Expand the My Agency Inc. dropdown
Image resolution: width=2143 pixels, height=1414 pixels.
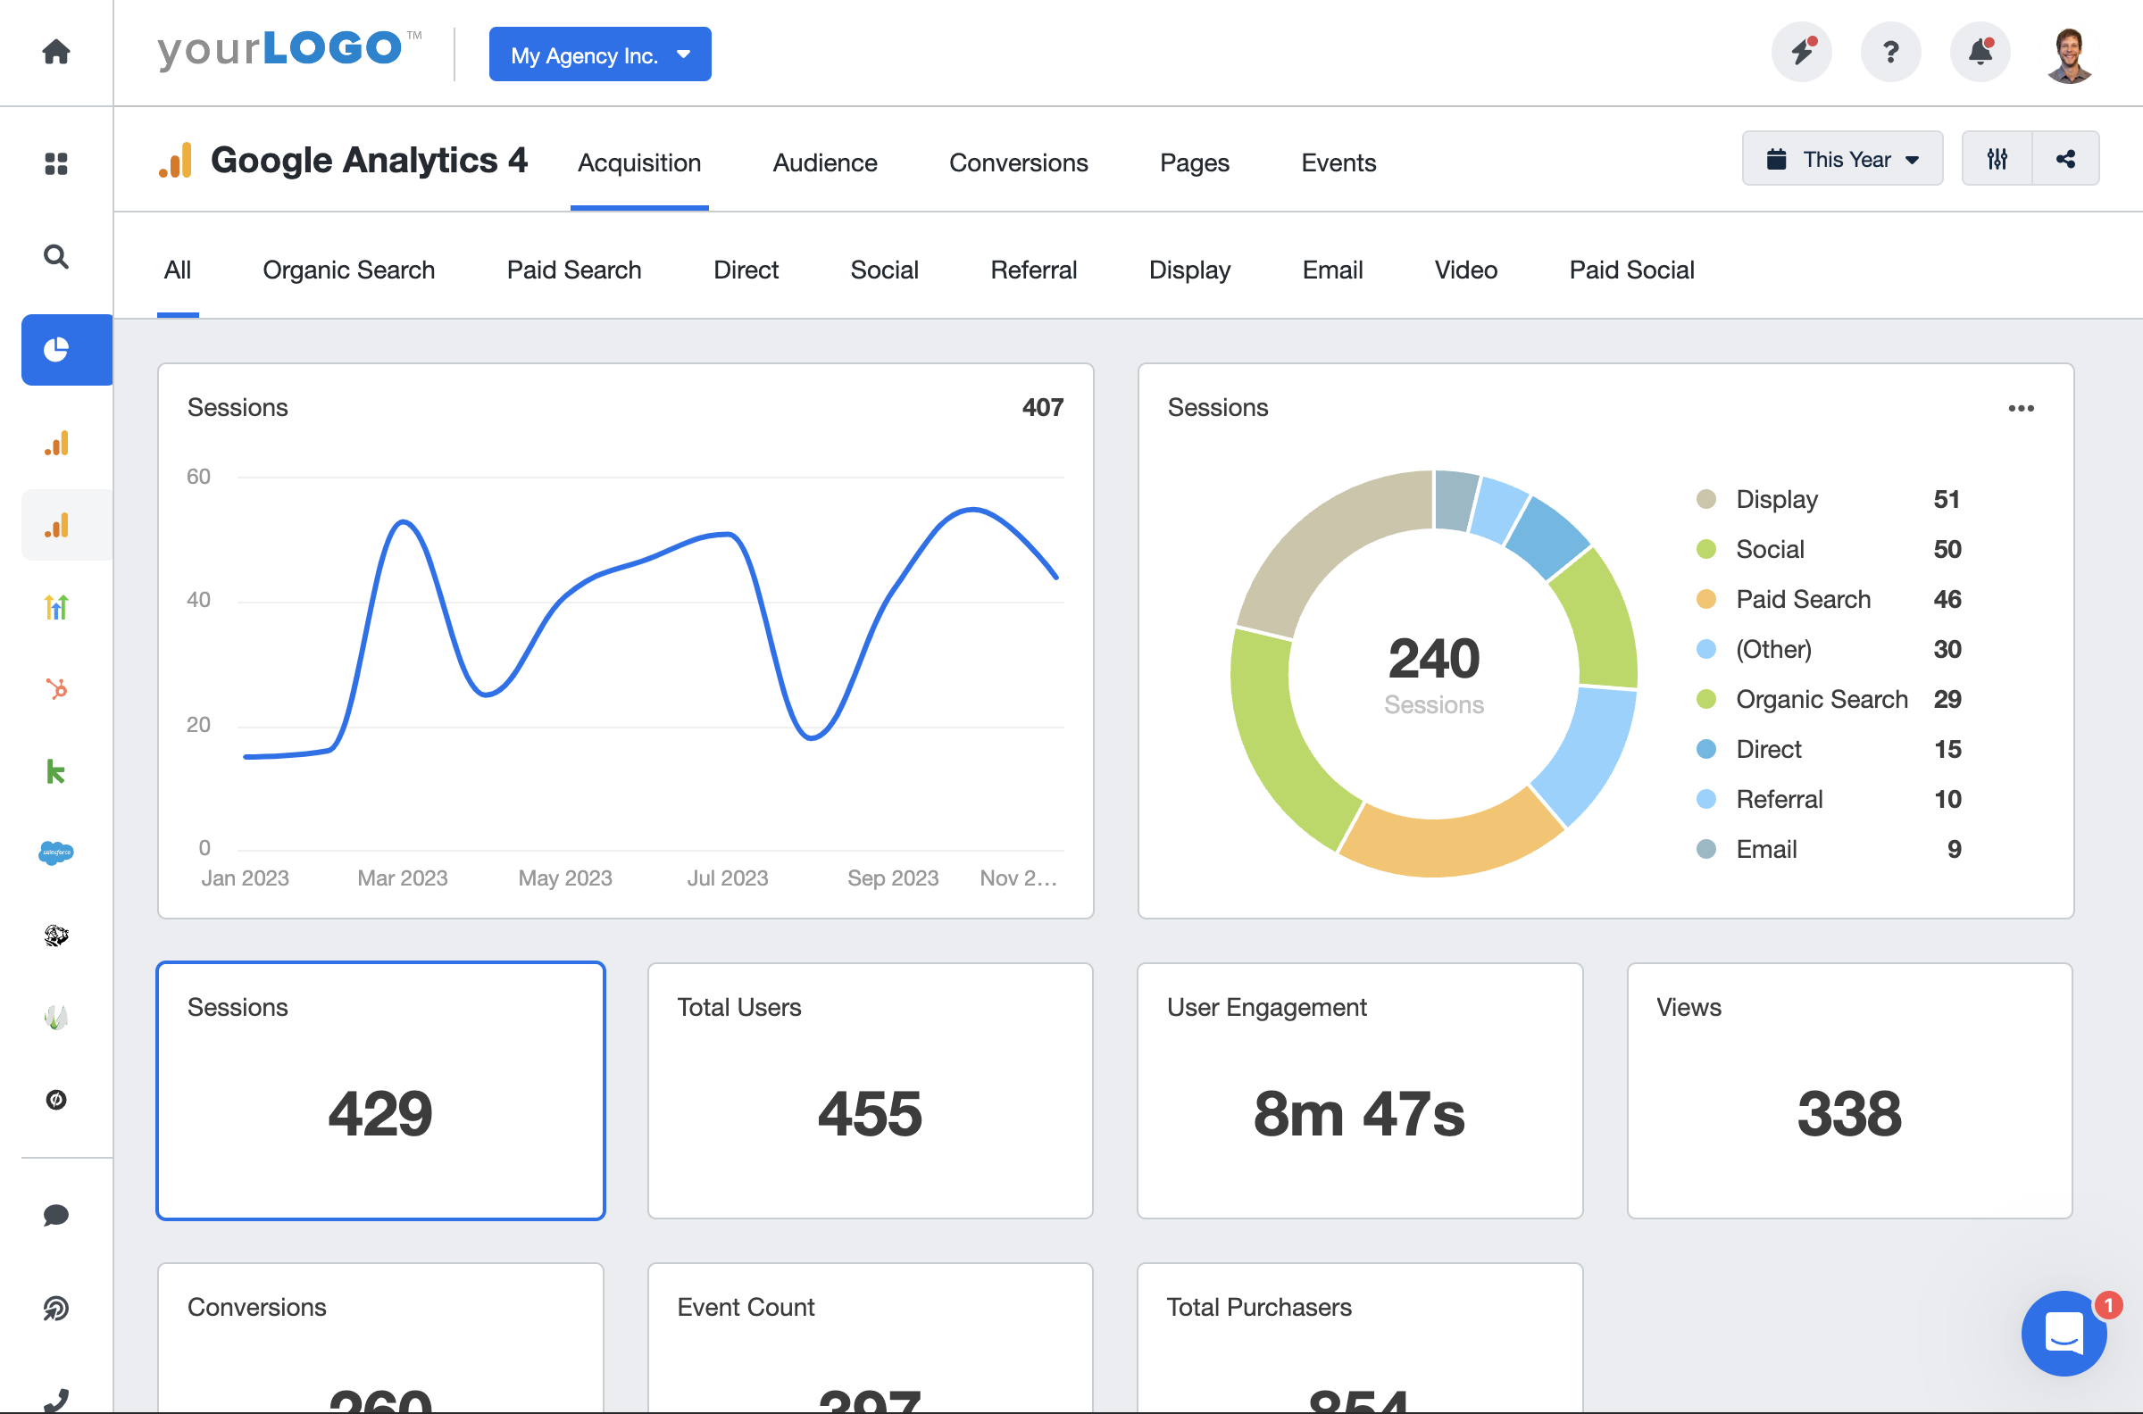point(599,54)
